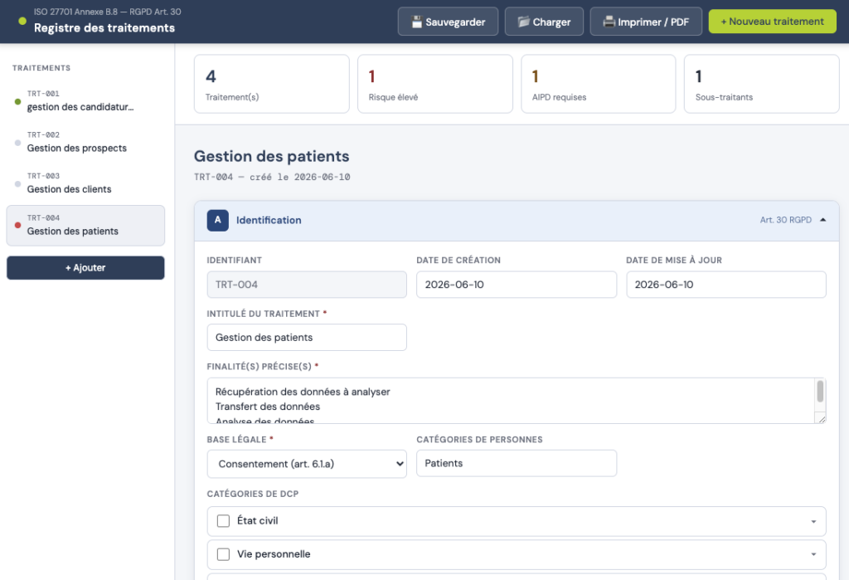Click the Identification section title
This screenshot has width=849, height=580.
(269, 220)
